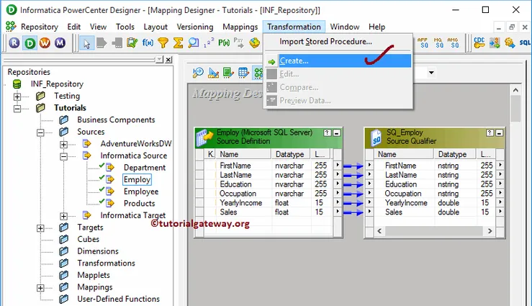Open the Repository menu
This screenshot has height=306, width=532.
40,27
